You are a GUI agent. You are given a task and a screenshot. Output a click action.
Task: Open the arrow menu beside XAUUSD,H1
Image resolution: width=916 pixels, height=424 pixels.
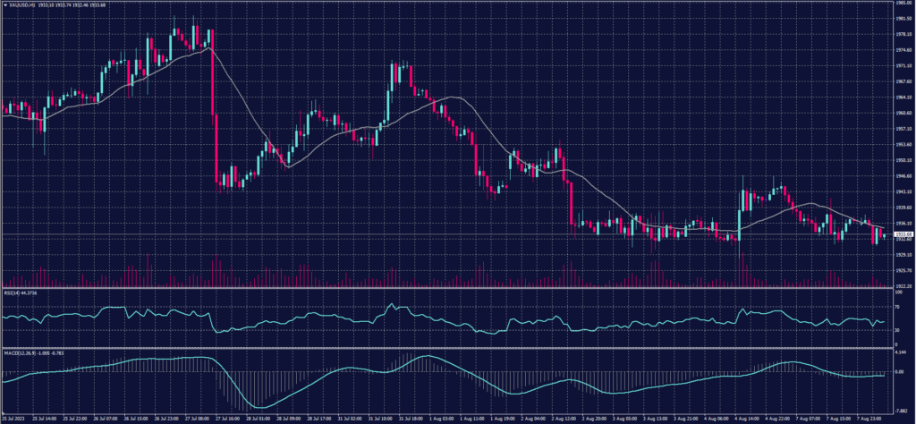[4, 4]
